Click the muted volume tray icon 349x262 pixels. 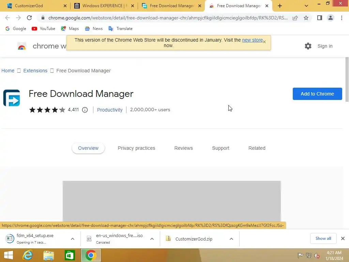tap(317, 256)
